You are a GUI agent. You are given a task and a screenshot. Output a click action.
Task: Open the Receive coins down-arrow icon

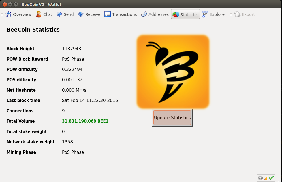(81, 14)
